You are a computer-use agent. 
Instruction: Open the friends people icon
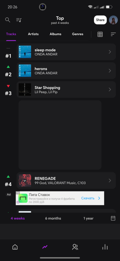75,247
